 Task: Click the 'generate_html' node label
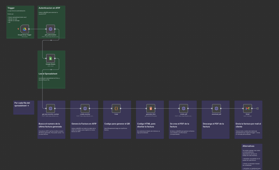tap(151, 114)
